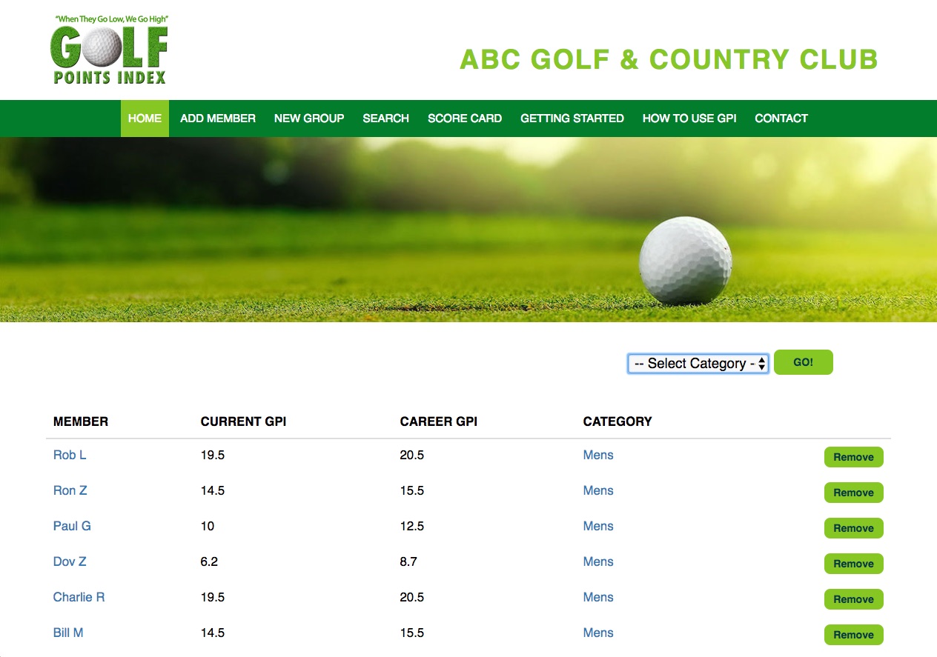
Task: Open Rob L's member profile
Action: (x=69, y=455)
